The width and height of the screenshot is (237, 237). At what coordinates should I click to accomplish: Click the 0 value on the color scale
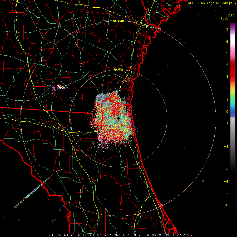pos(227,112)
